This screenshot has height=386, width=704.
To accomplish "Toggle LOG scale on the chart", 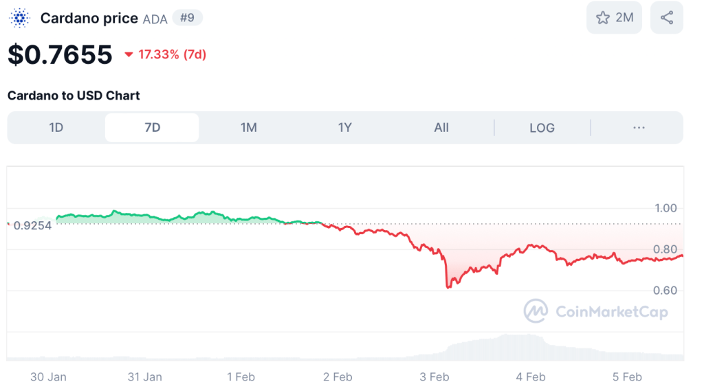I will (x=542, y=128).
